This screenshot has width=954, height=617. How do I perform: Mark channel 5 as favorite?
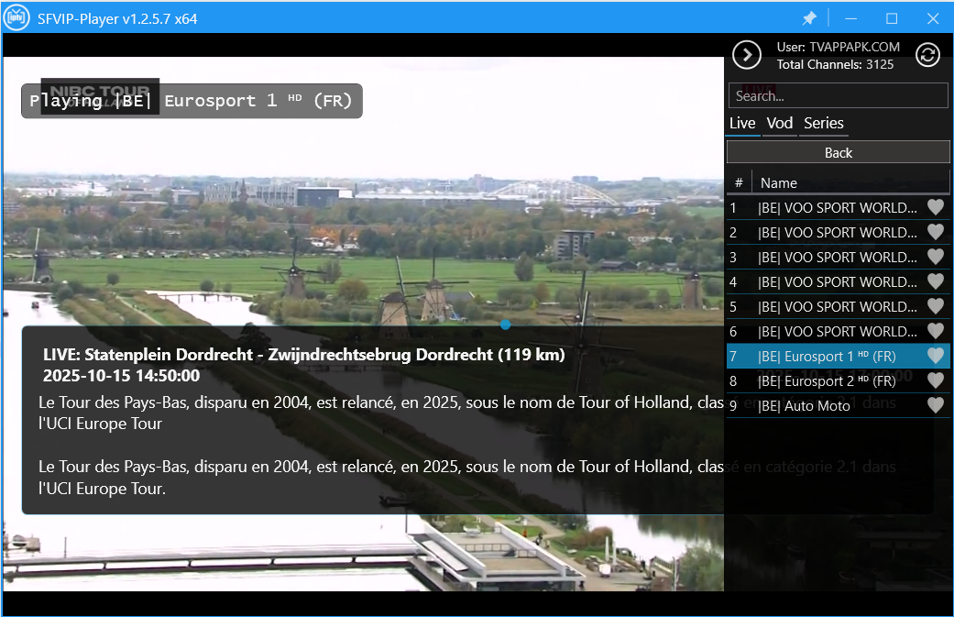pyautogui.click(x=935, y=306)
